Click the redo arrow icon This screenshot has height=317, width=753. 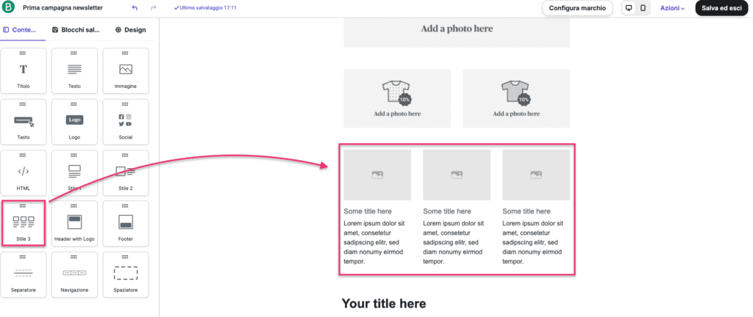[x=154, y=8]
